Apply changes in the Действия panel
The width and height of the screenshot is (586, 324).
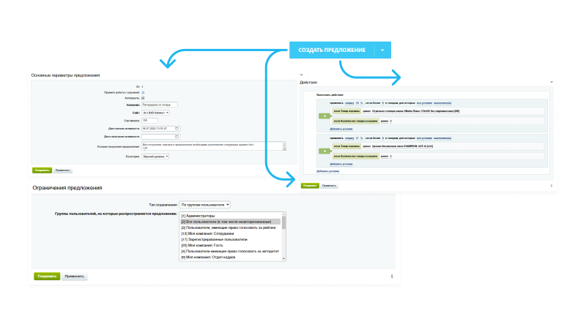329,186
